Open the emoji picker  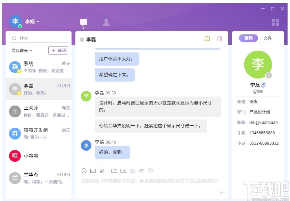pos(84,171)
